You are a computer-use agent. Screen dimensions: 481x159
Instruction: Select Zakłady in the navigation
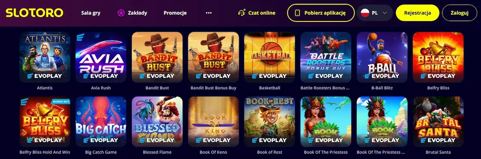[x=138, y=13]
